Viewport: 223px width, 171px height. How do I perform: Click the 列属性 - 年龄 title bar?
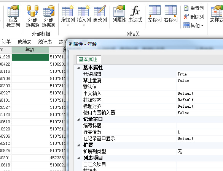pos(145,44)
